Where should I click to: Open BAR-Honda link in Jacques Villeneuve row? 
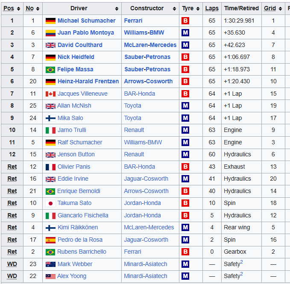(140, 94)
